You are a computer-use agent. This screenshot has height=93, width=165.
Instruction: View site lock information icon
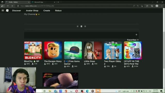click(x=18, y=6)
